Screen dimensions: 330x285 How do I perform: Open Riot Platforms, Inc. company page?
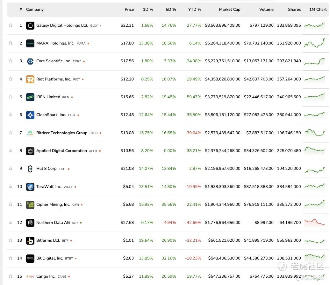54,79
